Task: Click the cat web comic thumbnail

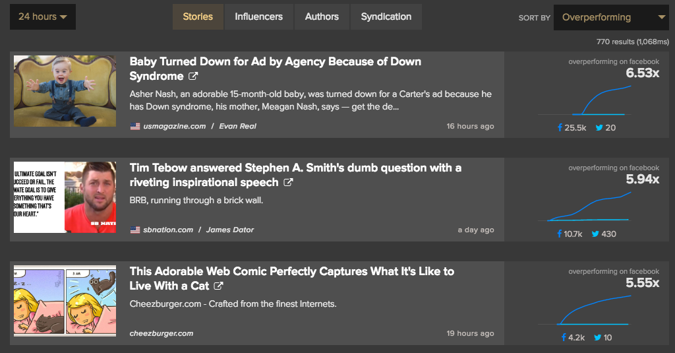Action: click(65, 301)
